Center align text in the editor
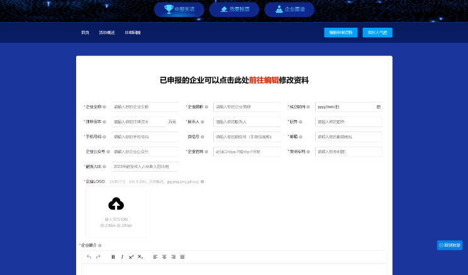 tap(164, 257)
